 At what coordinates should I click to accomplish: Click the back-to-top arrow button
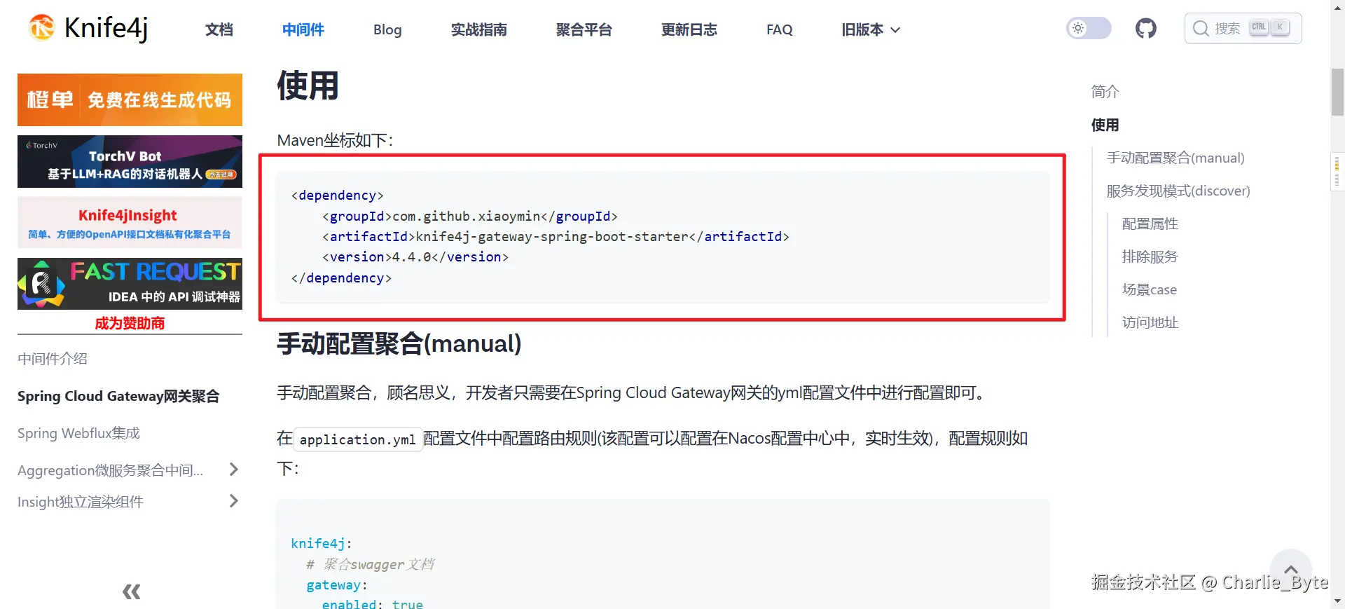click(1291, 570)
